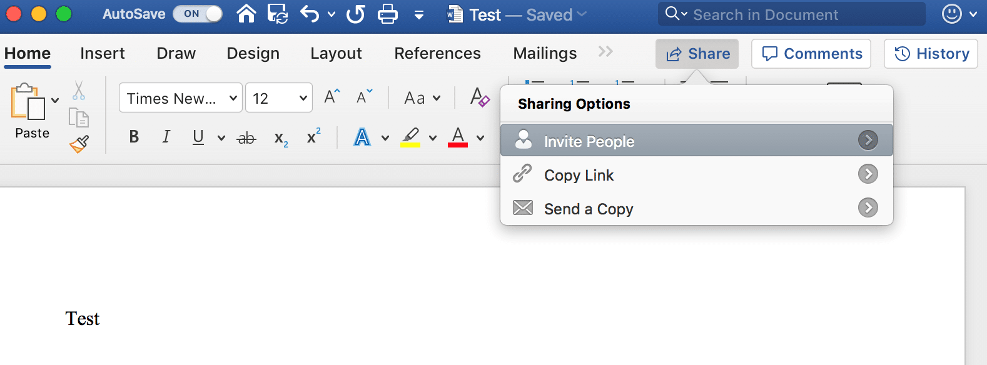Open the font size 12 dropdown
The image size is (987, 365).
pos(279,98)
